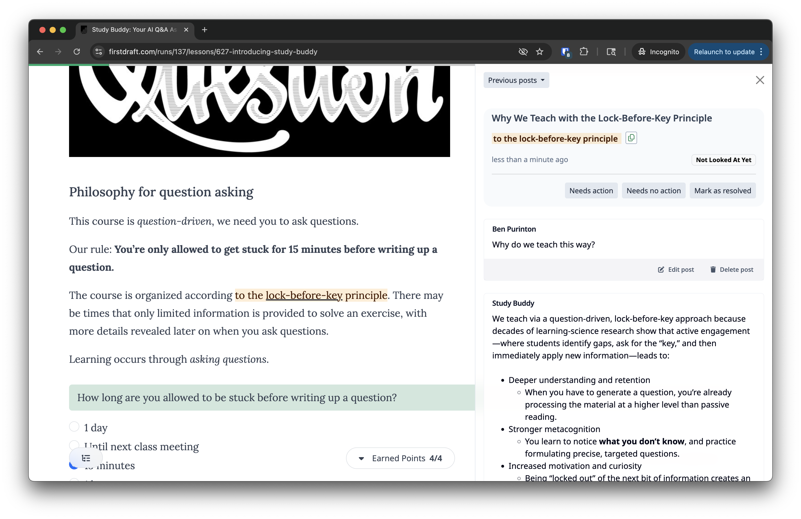Close the Study Buddy tab
Viewport: 801px width, 519px height.
pos(186,30)
